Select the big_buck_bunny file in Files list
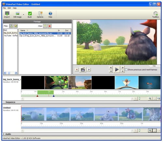This screenshot has width=163, height=142. point(10,33)
